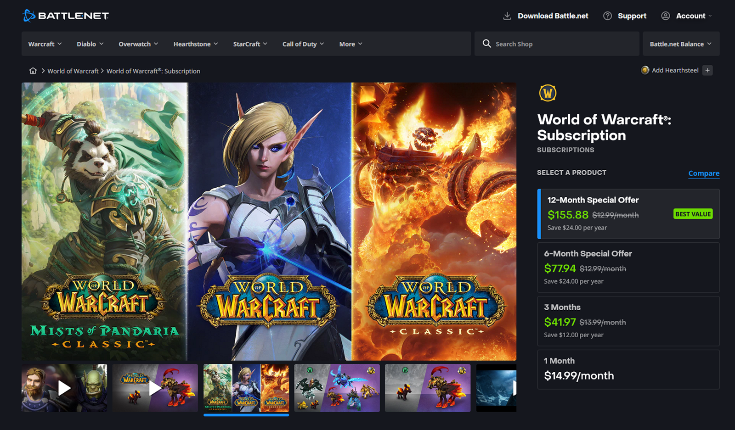Click the plus button beside Add Hearthsteel
The width and height of the screenshot is (735, 430).
[707, 70]
